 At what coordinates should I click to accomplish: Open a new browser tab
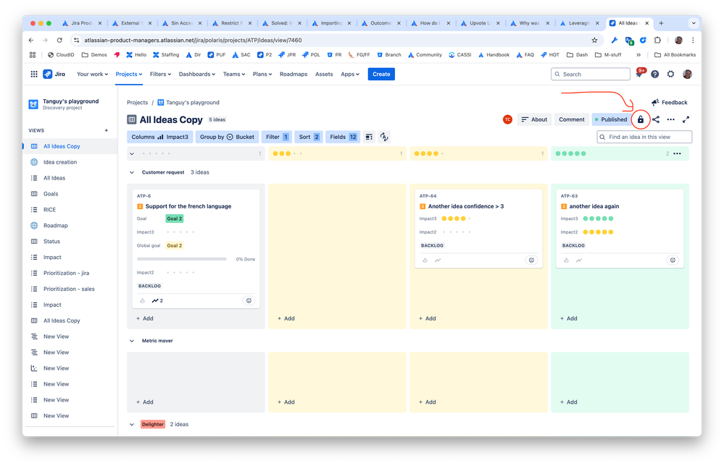pos(661,23)
